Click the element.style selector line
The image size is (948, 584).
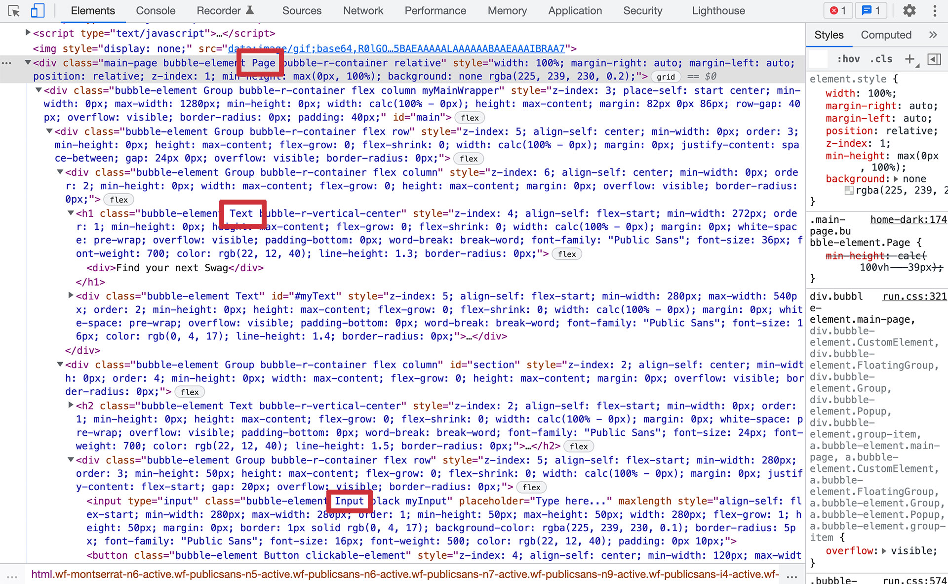[854, 79]
